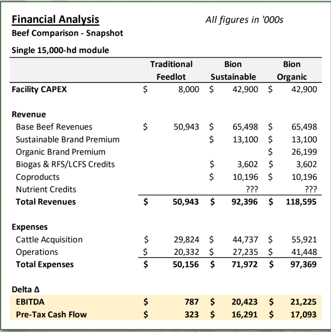The width and height of the screenshot is (331, 332).
Task: Select the 'Traditional Feedlot' column header
Action: click(171, 70)
